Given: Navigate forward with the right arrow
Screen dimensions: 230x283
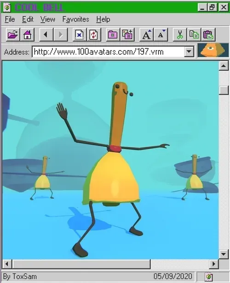Looking at the screenshot, I should (x=61, y=34).
